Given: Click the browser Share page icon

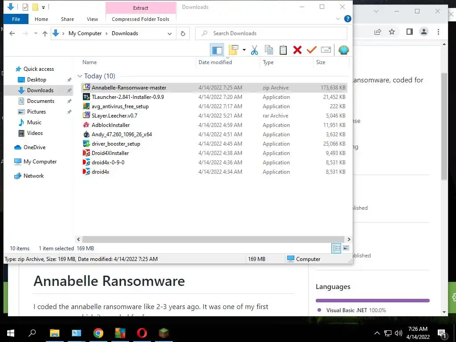Looking at the screenshot, I should pyautogui.click(x=378, y=32).
